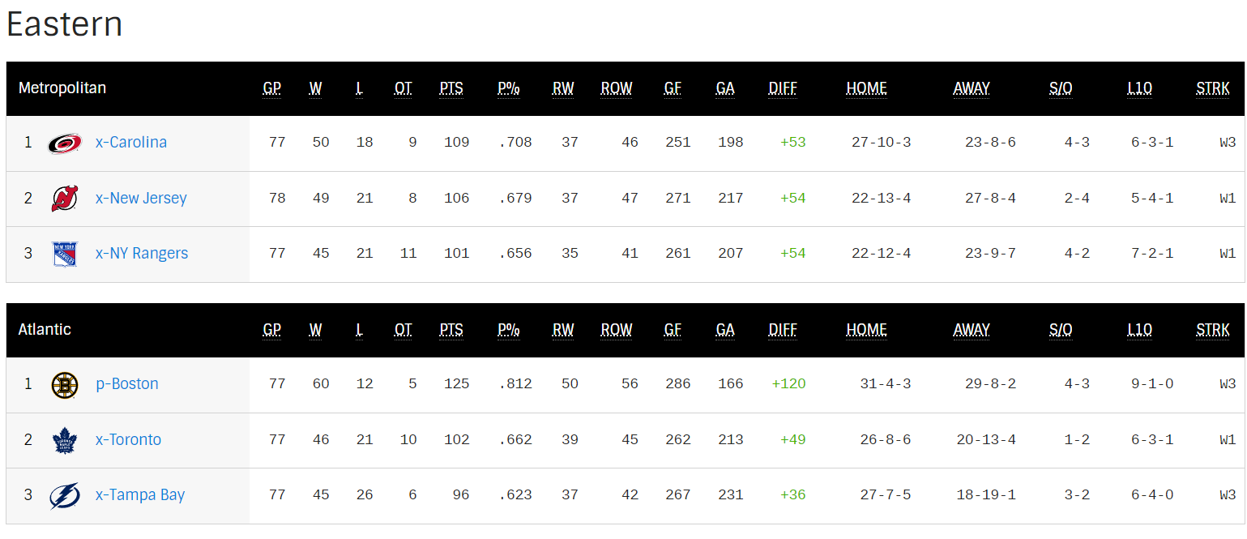Click Metropolitan STRK column header
Viewport: 1247px width, 539px height.
pyautogui.click(x=1212, y=88)
